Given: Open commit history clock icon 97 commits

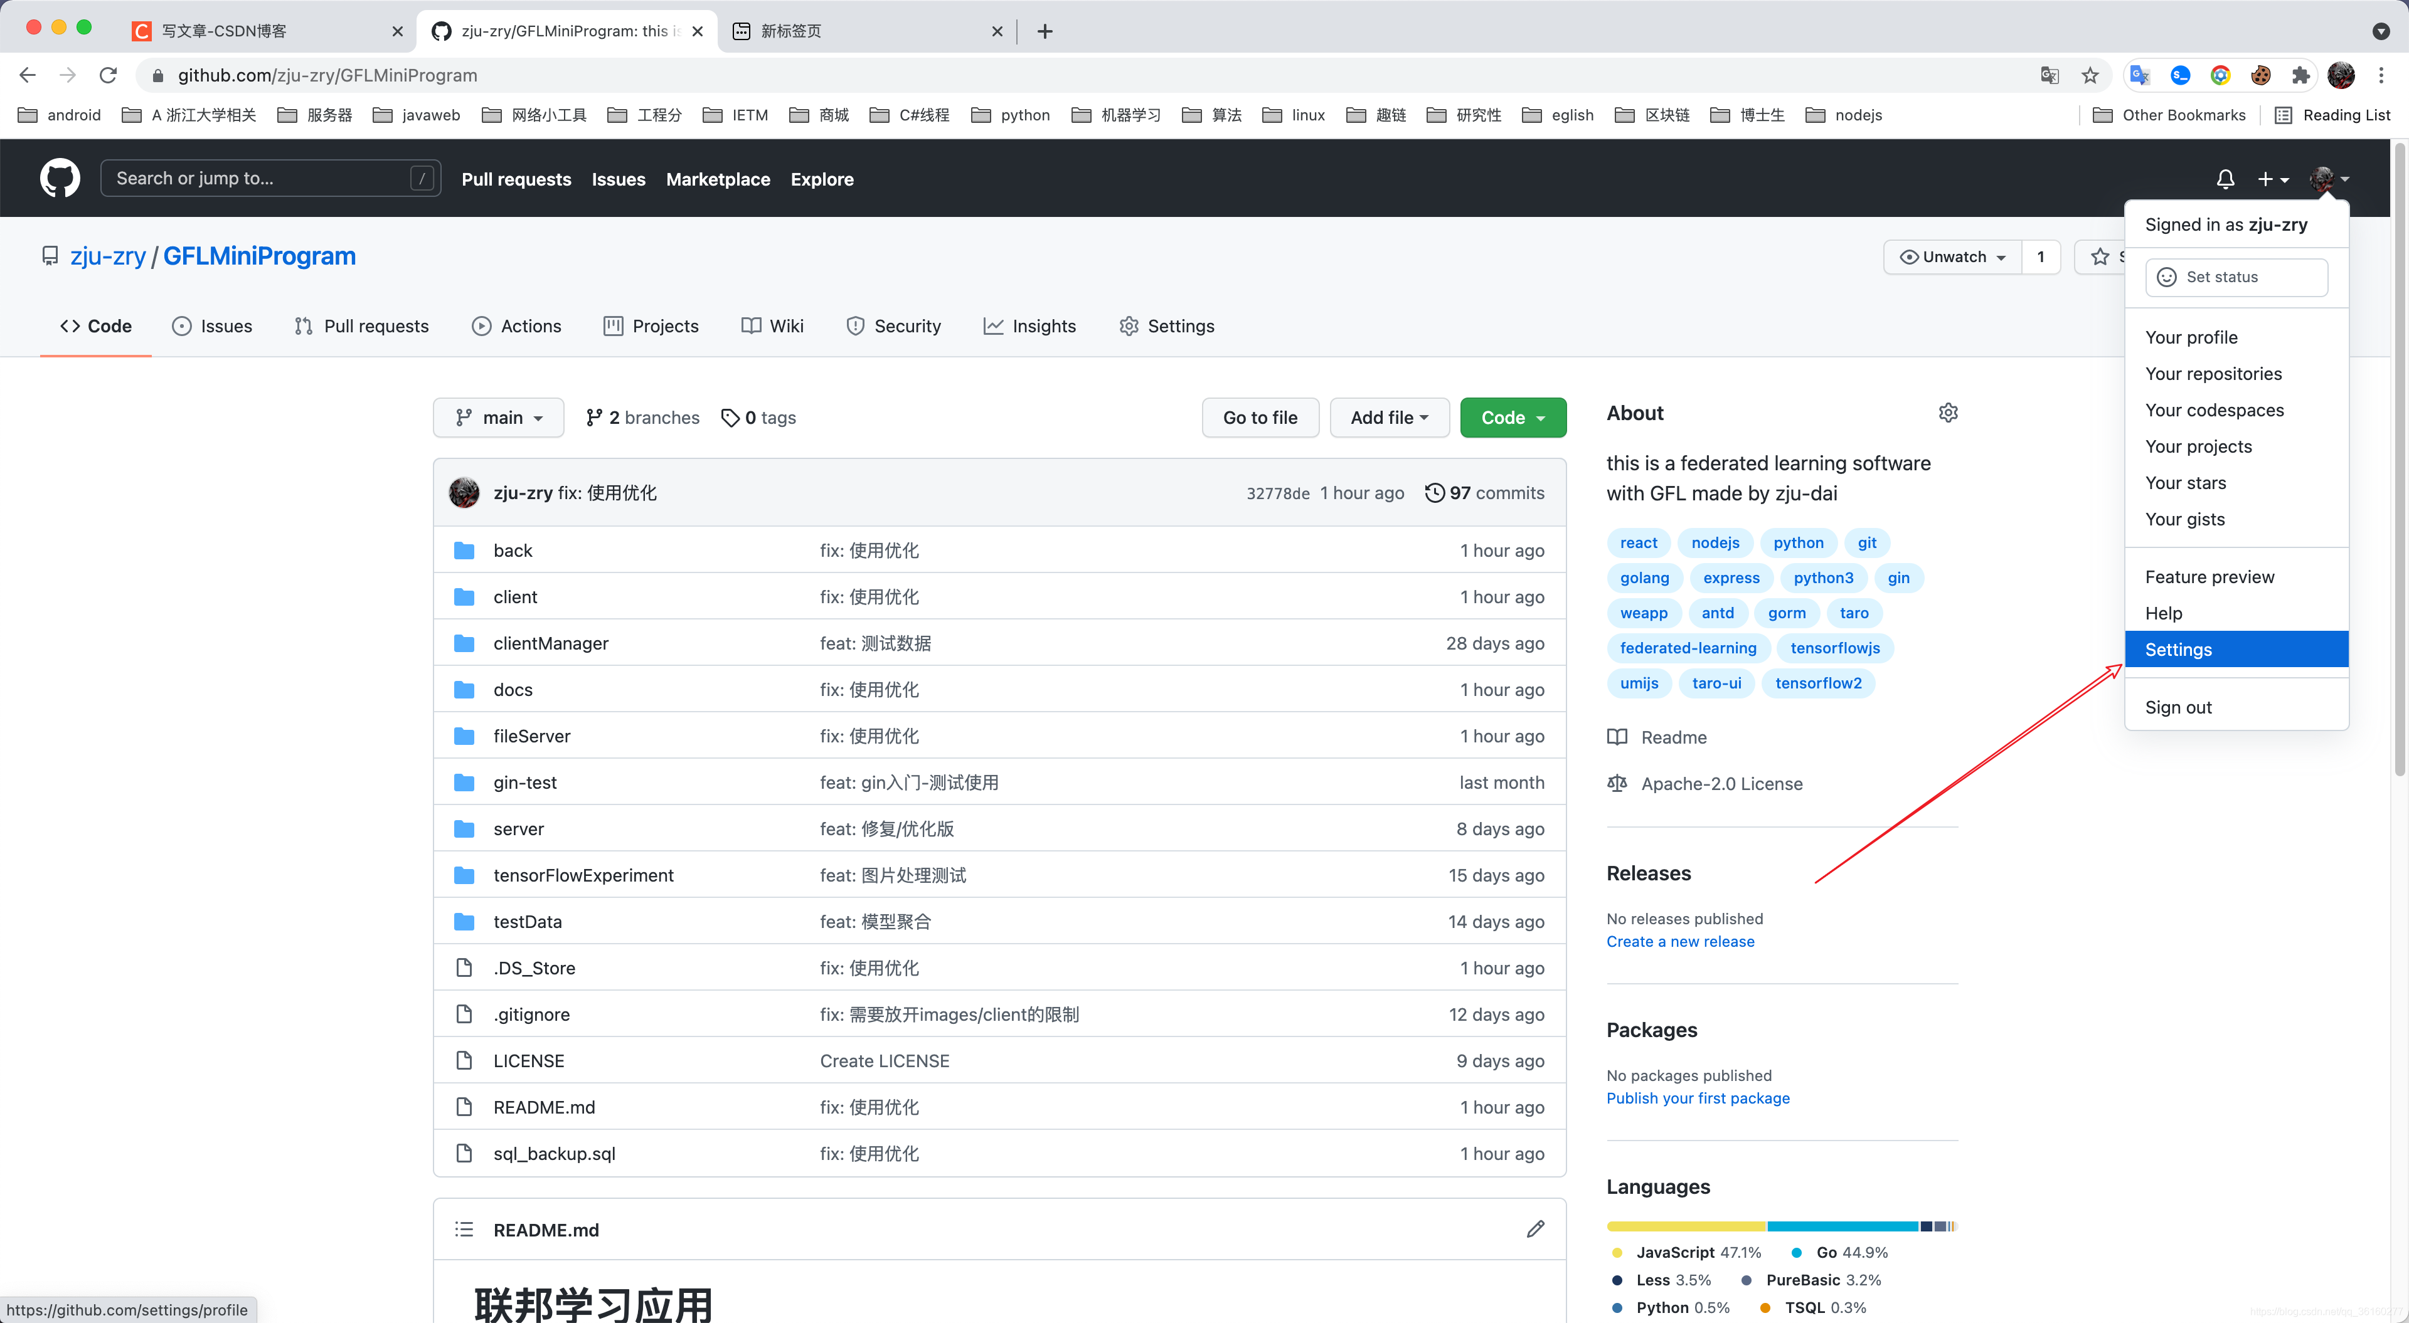Looking at the screenshot, I should (1484, 493).
